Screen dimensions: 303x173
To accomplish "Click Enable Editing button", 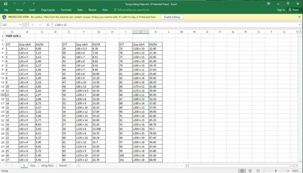I will point(172,17).
